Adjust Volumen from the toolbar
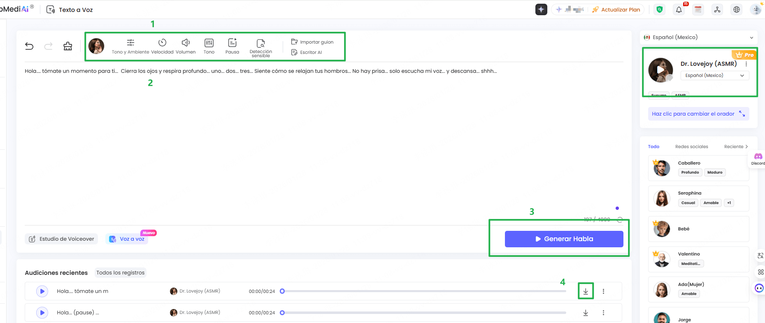 186,46
